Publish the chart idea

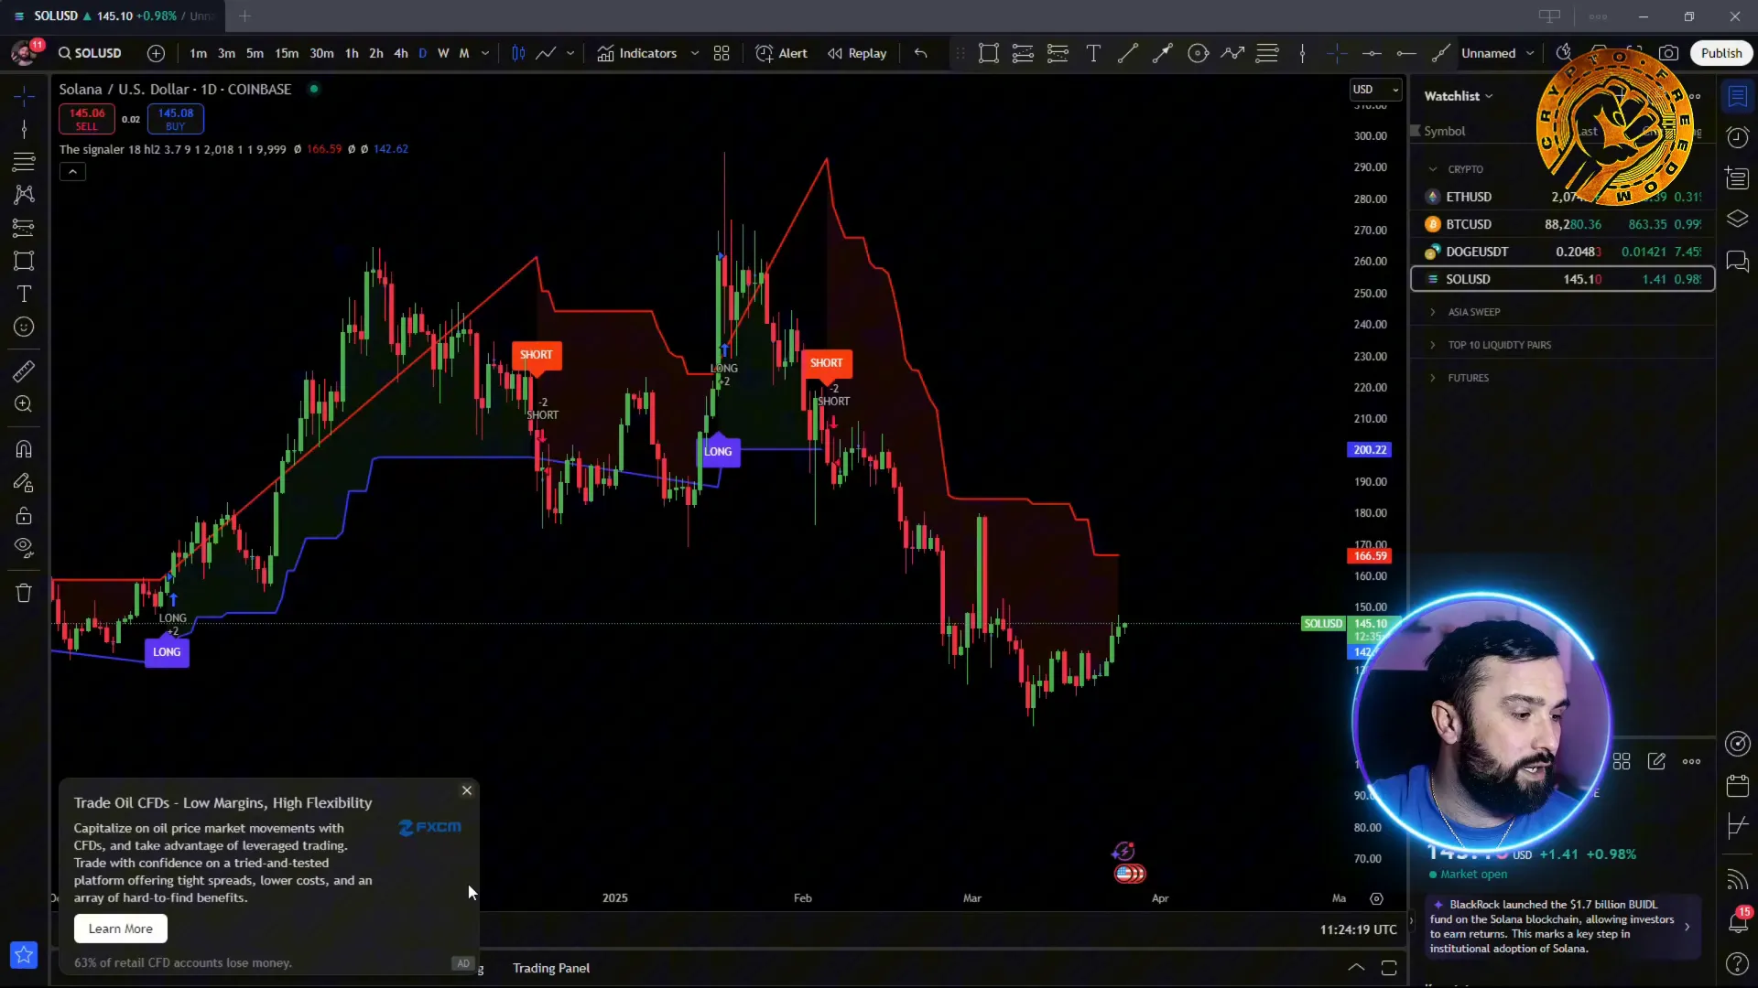(1721, 53)
